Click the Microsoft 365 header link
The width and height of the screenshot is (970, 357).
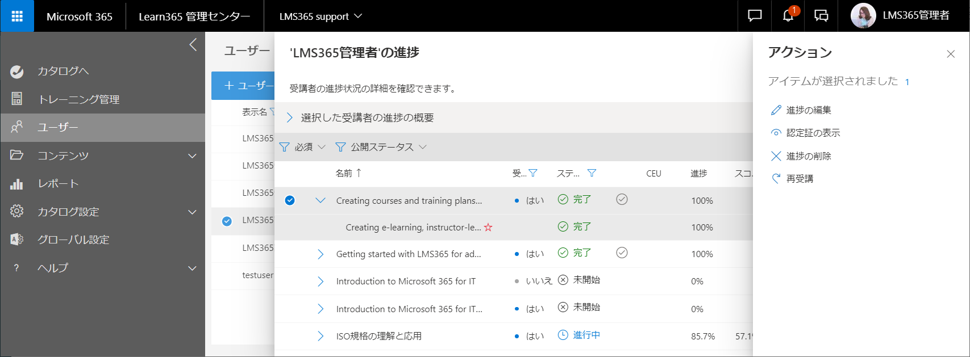[80, 16]
